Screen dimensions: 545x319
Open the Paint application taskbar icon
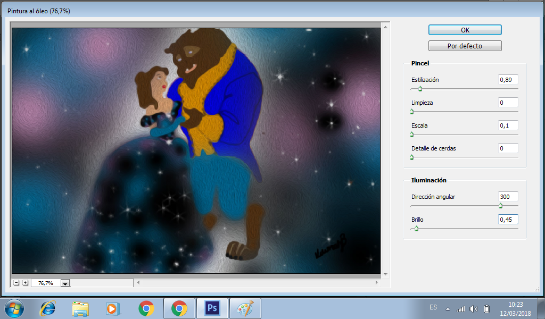pyautogui.click(x=245, y=308)
